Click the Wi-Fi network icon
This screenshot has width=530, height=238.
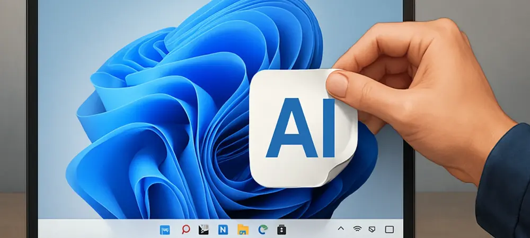click(357, 229)
